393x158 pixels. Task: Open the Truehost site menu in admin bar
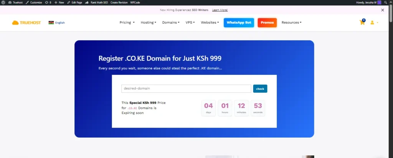(15, 3)
